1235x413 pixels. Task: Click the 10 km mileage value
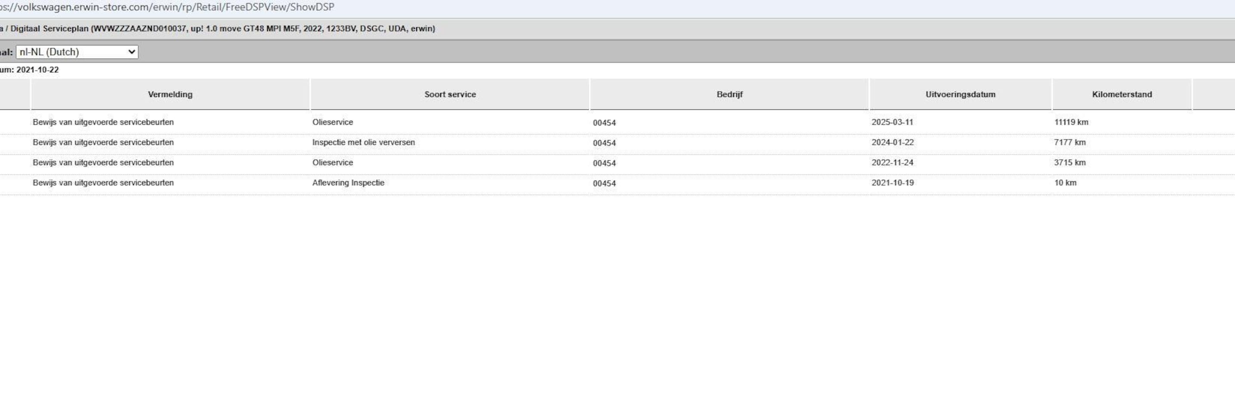pyautogui.click(x=1065, y=182)
